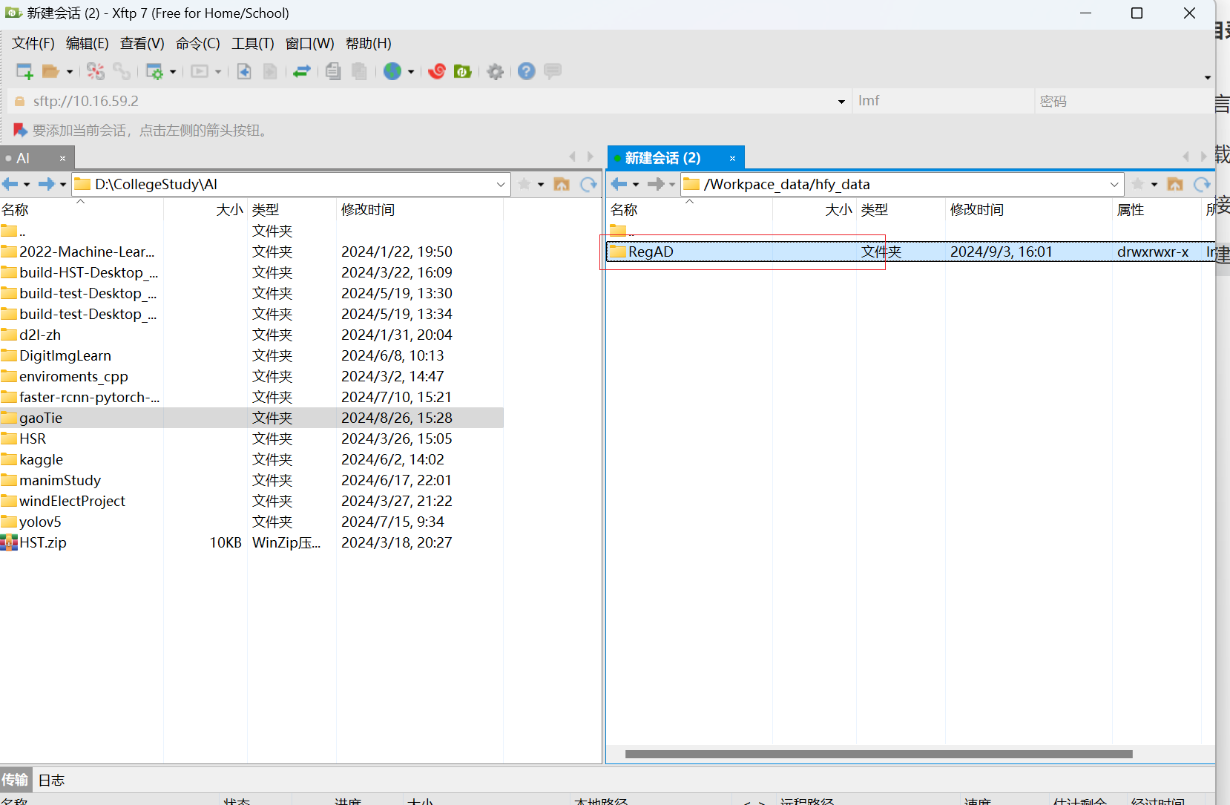
Task: Open dropdown arrow beside Open Session icon
Action: click(70, 72)
